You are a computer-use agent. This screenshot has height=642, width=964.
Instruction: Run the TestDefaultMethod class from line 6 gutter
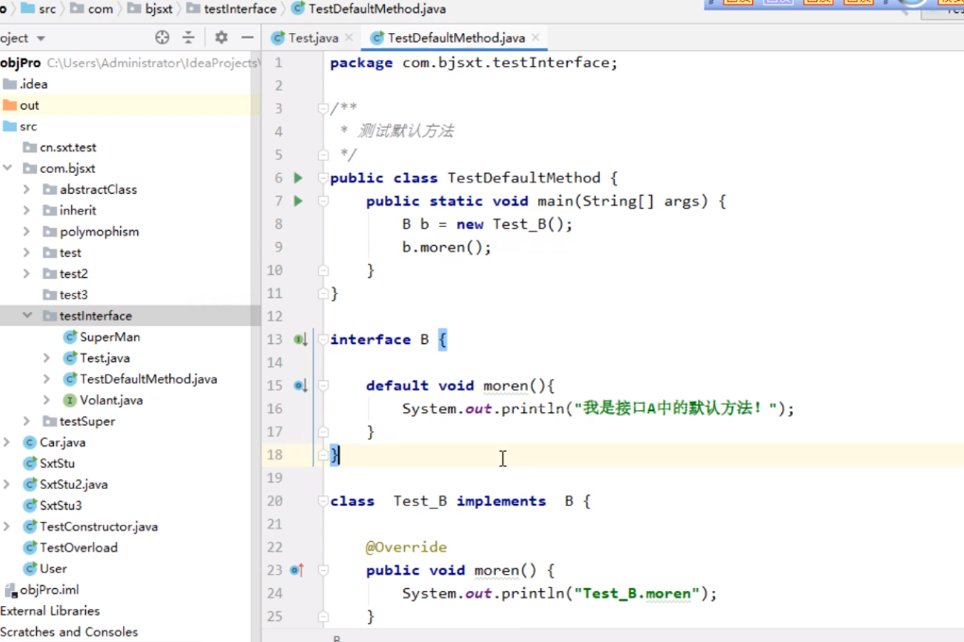298,178
